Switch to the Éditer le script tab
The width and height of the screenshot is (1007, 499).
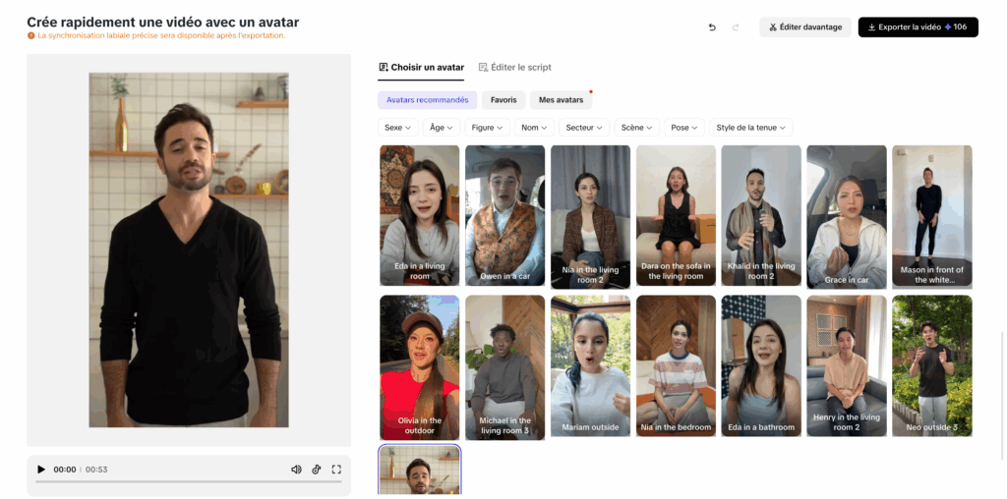click(514, 68)
